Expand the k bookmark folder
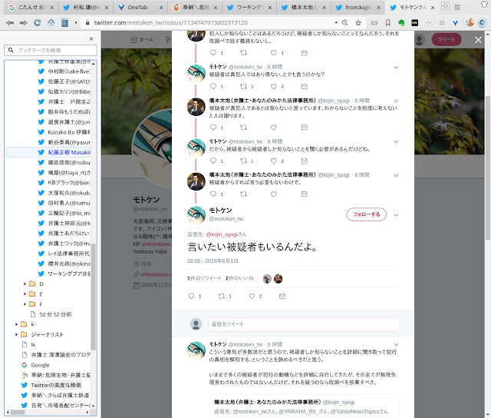This screenshot has width=491, height=418. pyautogui.click(x=16, y=324)
